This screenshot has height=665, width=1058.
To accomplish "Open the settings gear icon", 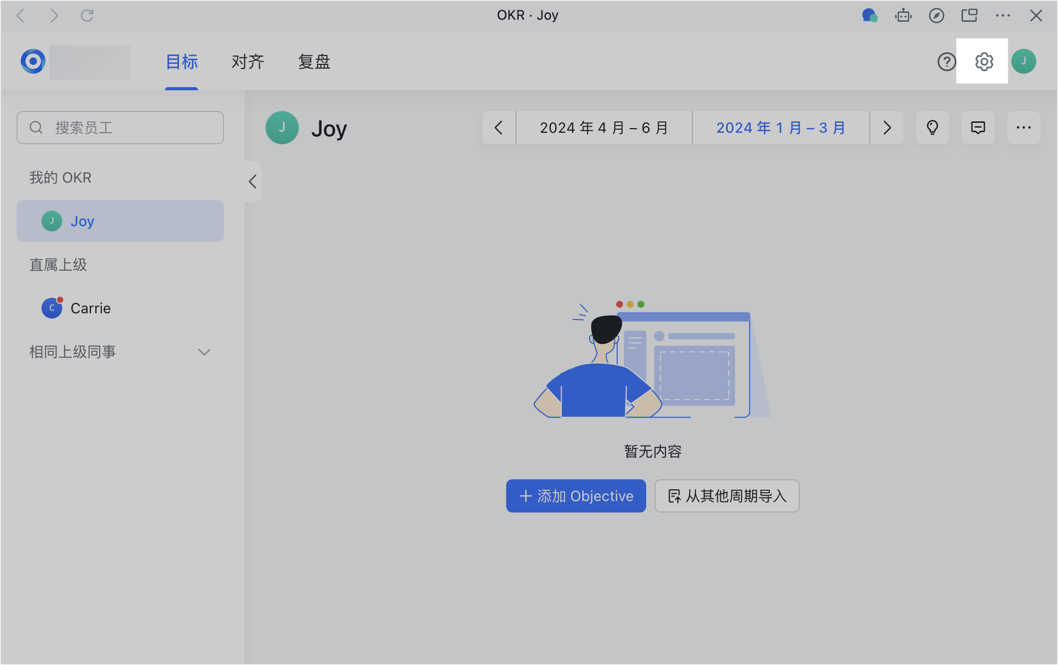I will tap(984, 61).
